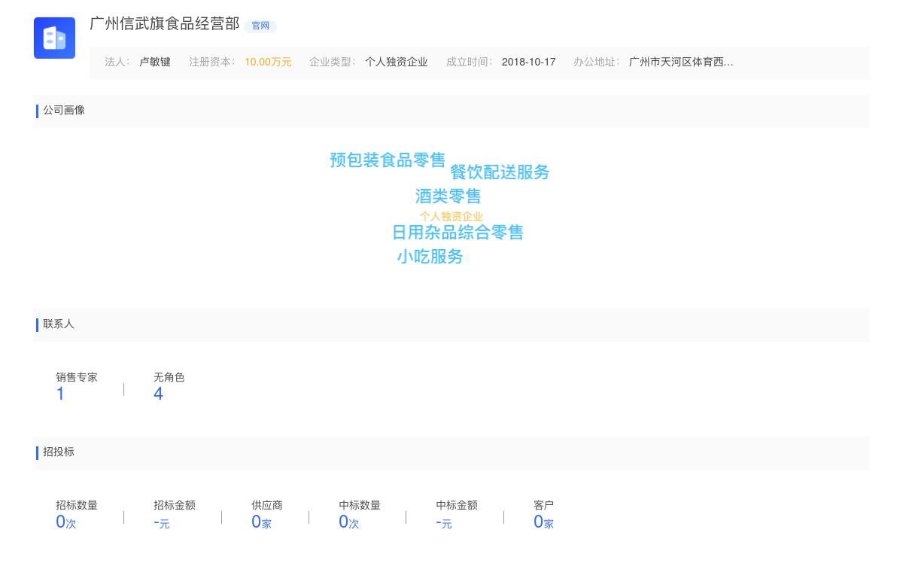Click the 办公地址 label
903x566 pixels.
(x=597, y=62)
